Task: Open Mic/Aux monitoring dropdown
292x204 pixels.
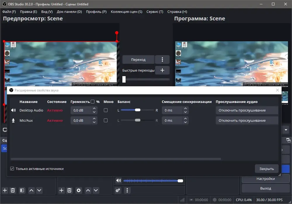Action: click(247, 121)
